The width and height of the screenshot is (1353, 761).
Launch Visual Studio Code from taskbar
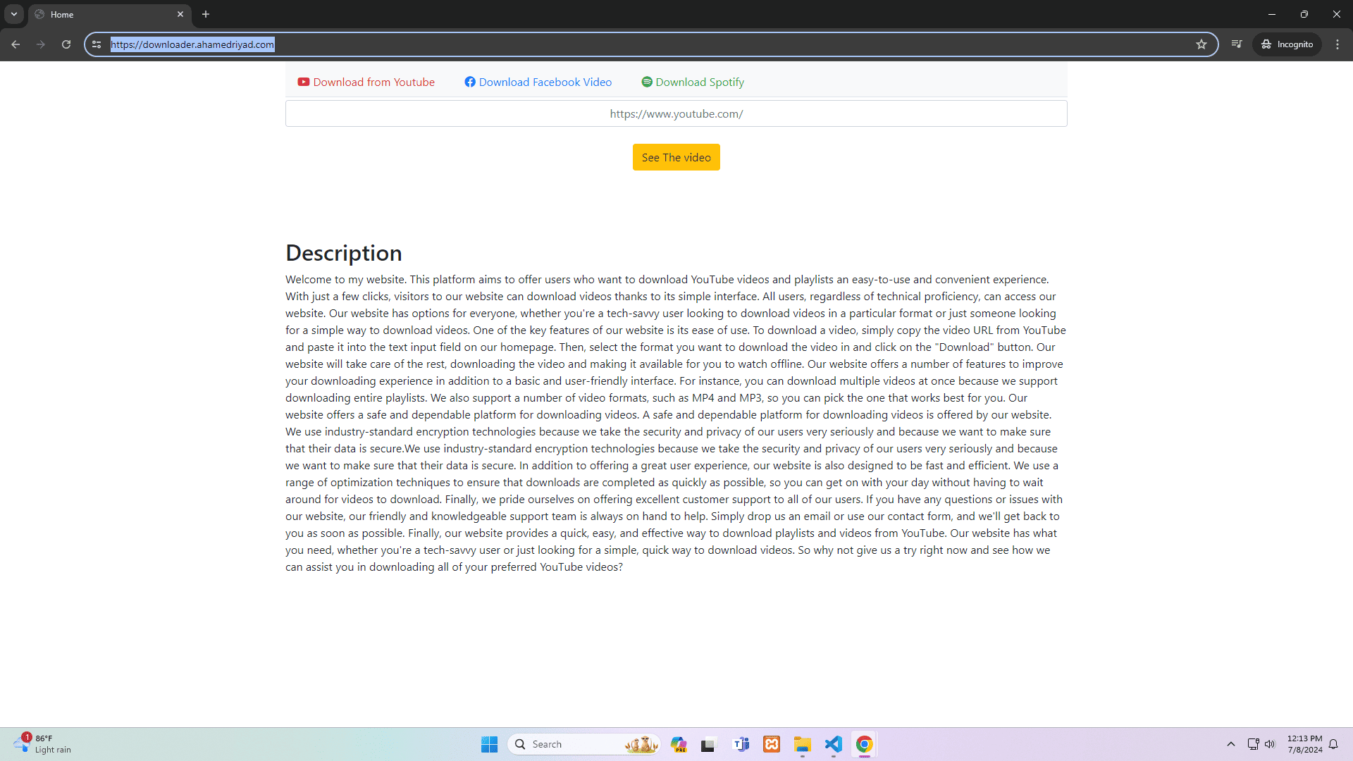click(x=833, y=744)
